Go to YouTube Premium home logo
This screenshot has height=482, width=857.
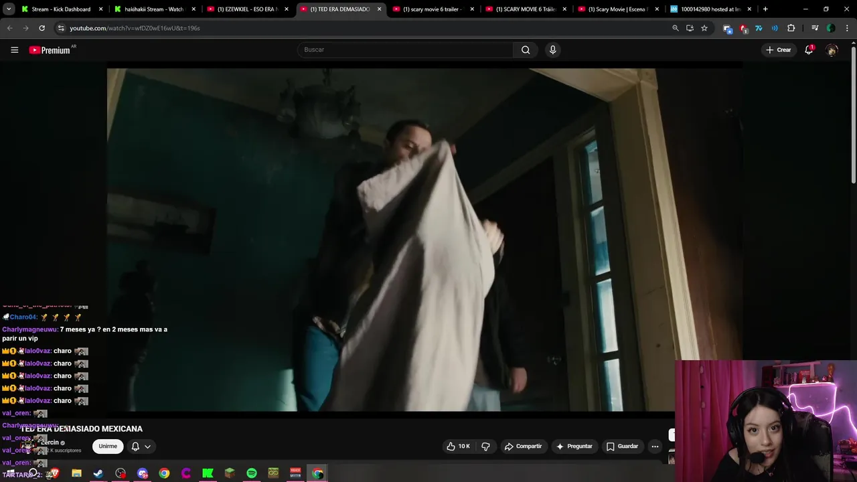coord(50,50)
